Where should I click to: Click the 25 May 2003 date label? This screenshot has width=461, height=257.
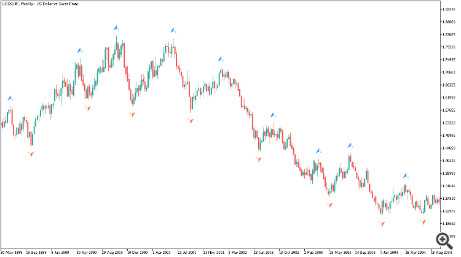pyautogui.click(x=340, y=252)
